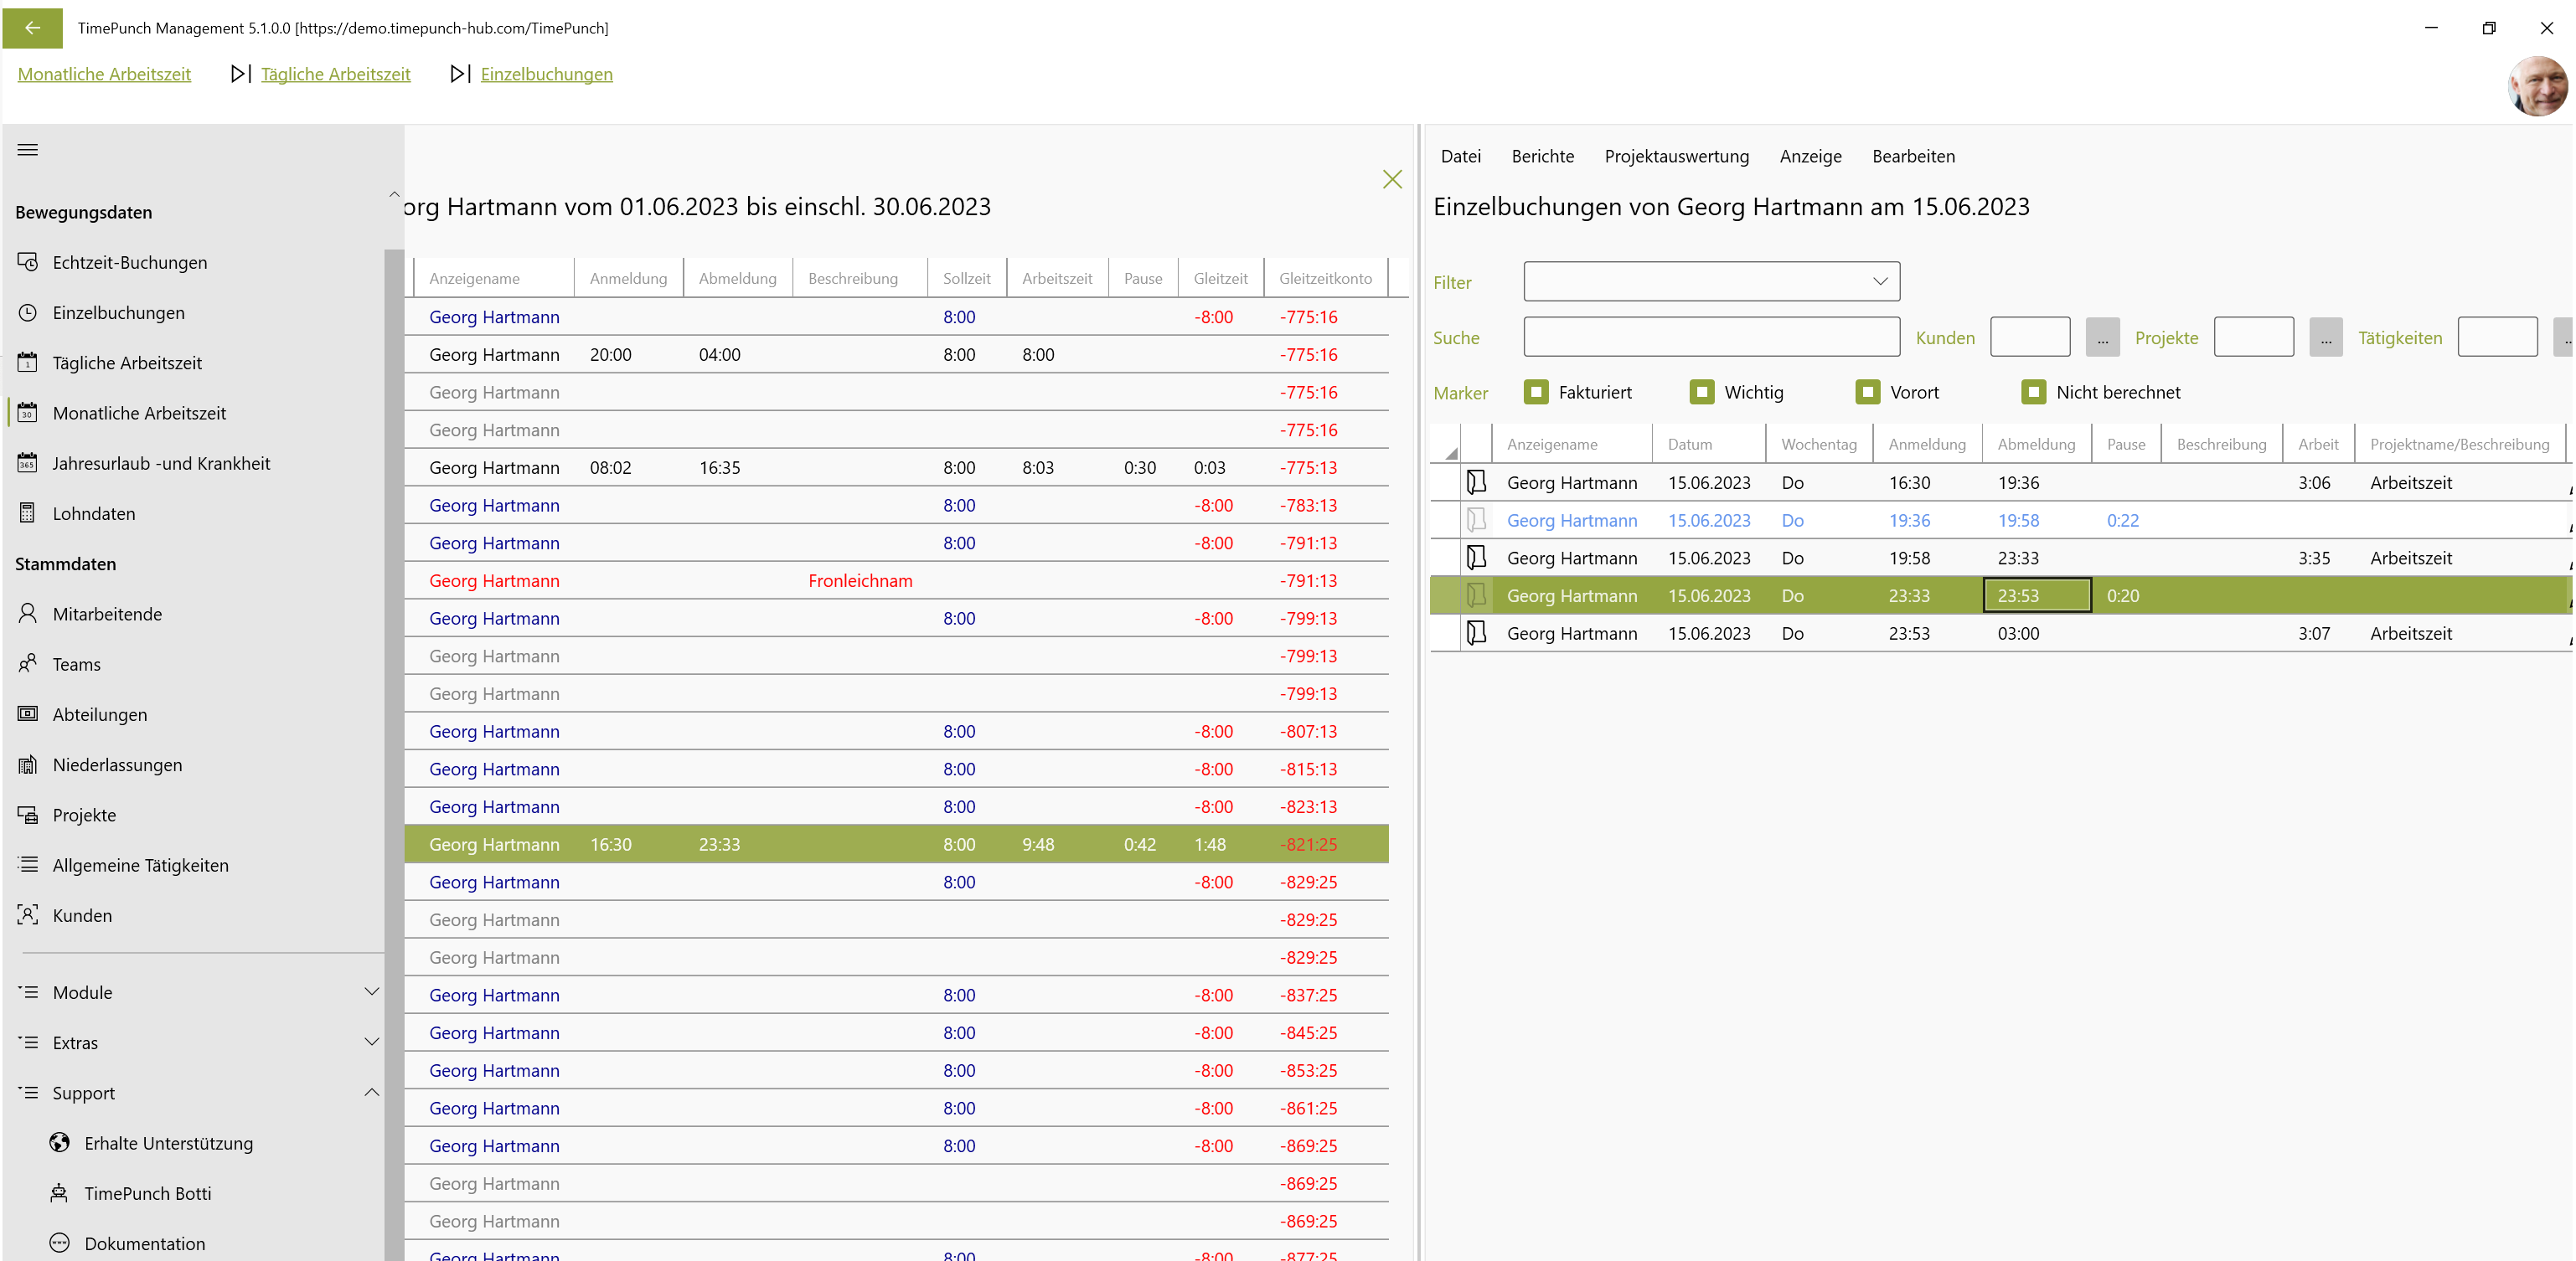Screen dimensions: 2576x1261
Task: Click into the Suche input field
Action: tap(1711, 337)
